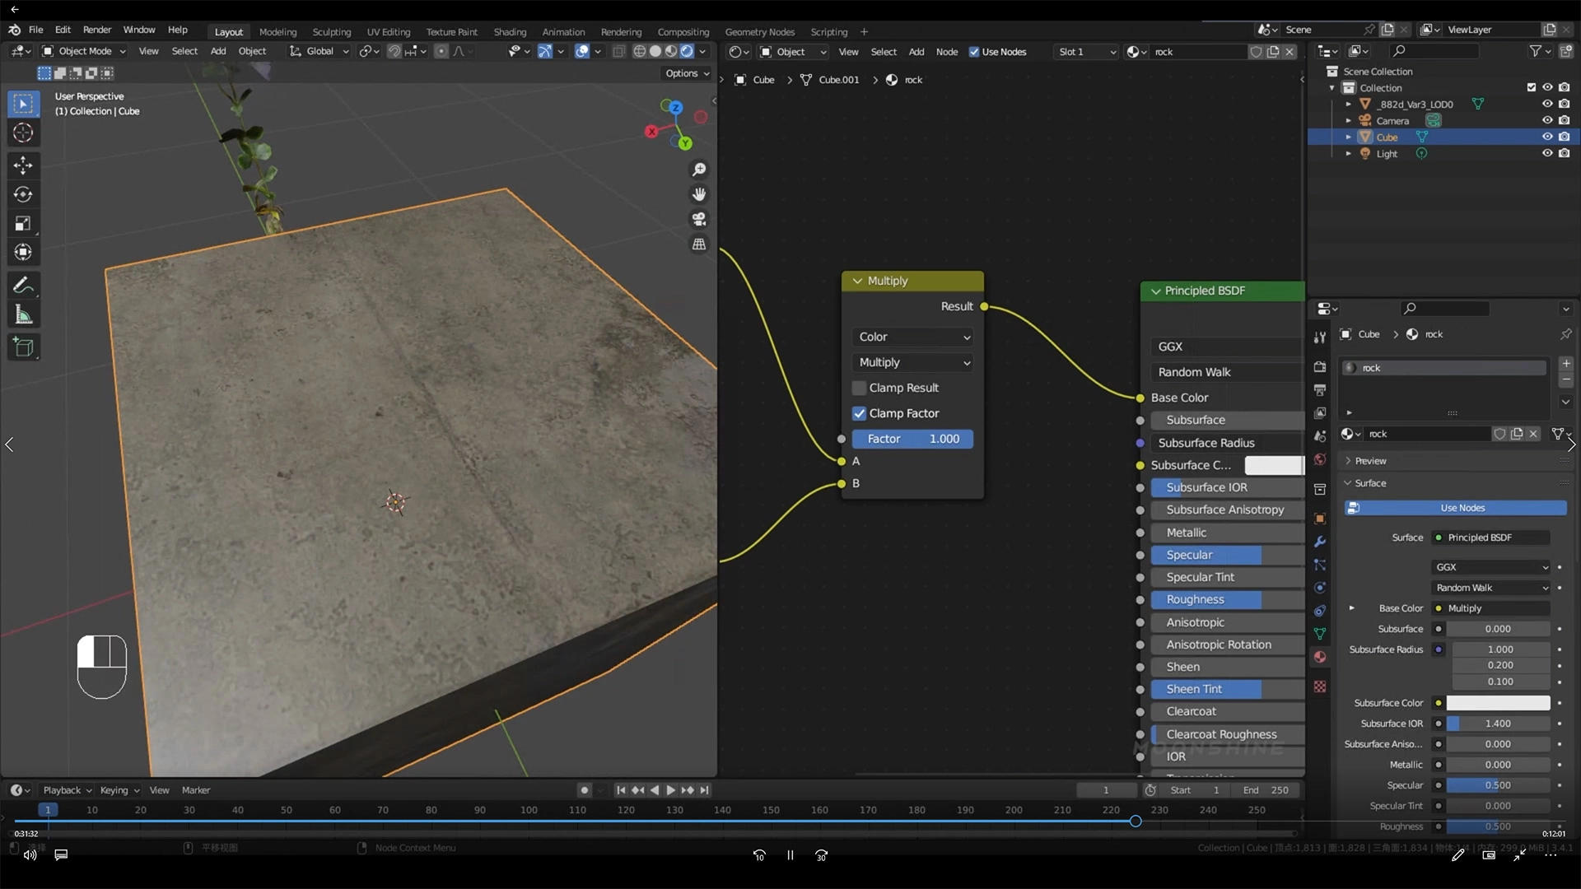
Task: Collapse the Surface panel in properties
Action: pos(1370,483)
